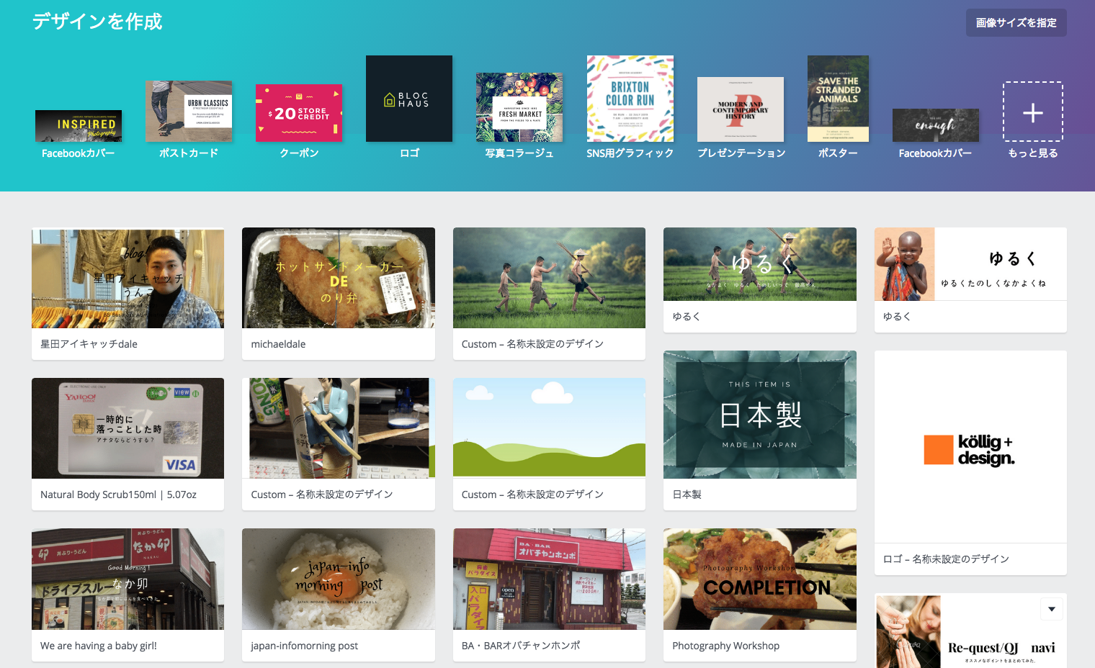Image resolution: width=1095 pixels, height=668 pixels.
Task: Pick the Modern and Contemporary History presentation
Action: coord(740,109)
